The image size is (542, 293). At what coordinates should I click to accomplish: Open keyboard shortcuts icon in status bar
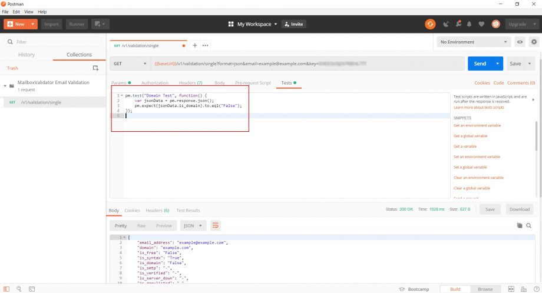[524, 289]
